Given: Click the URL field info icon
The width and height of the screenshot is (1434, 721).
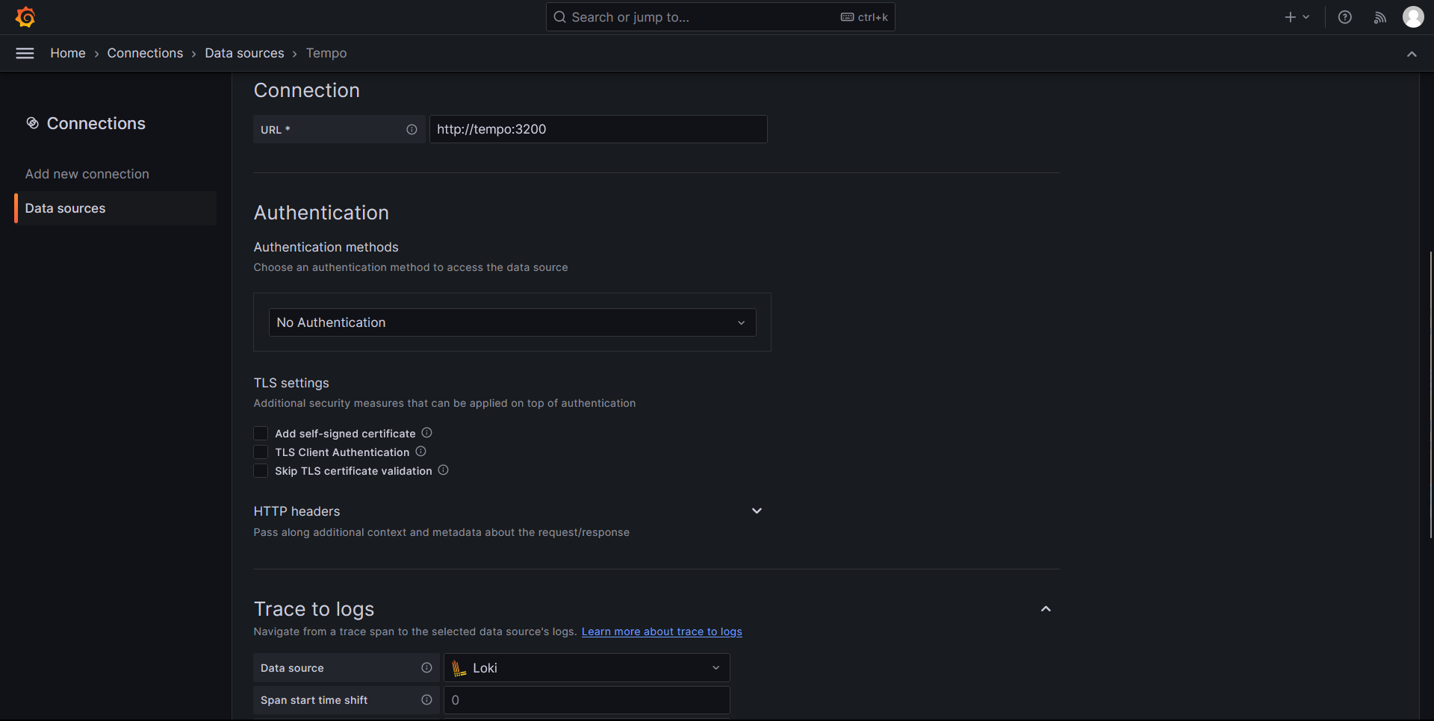Looking at the screenshot, I should click(412, 129).
